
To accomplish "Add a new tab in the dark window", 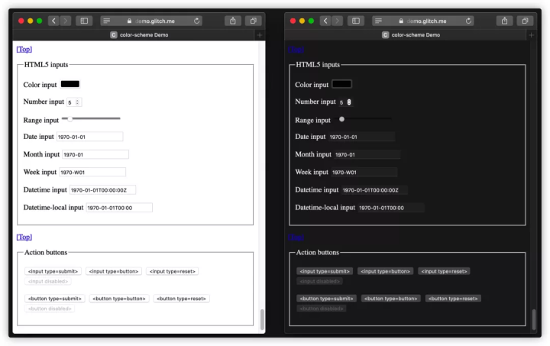I will (x=531, y=34).
